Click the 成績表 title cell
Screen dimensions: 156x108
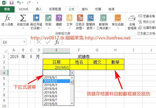[84, 56]
